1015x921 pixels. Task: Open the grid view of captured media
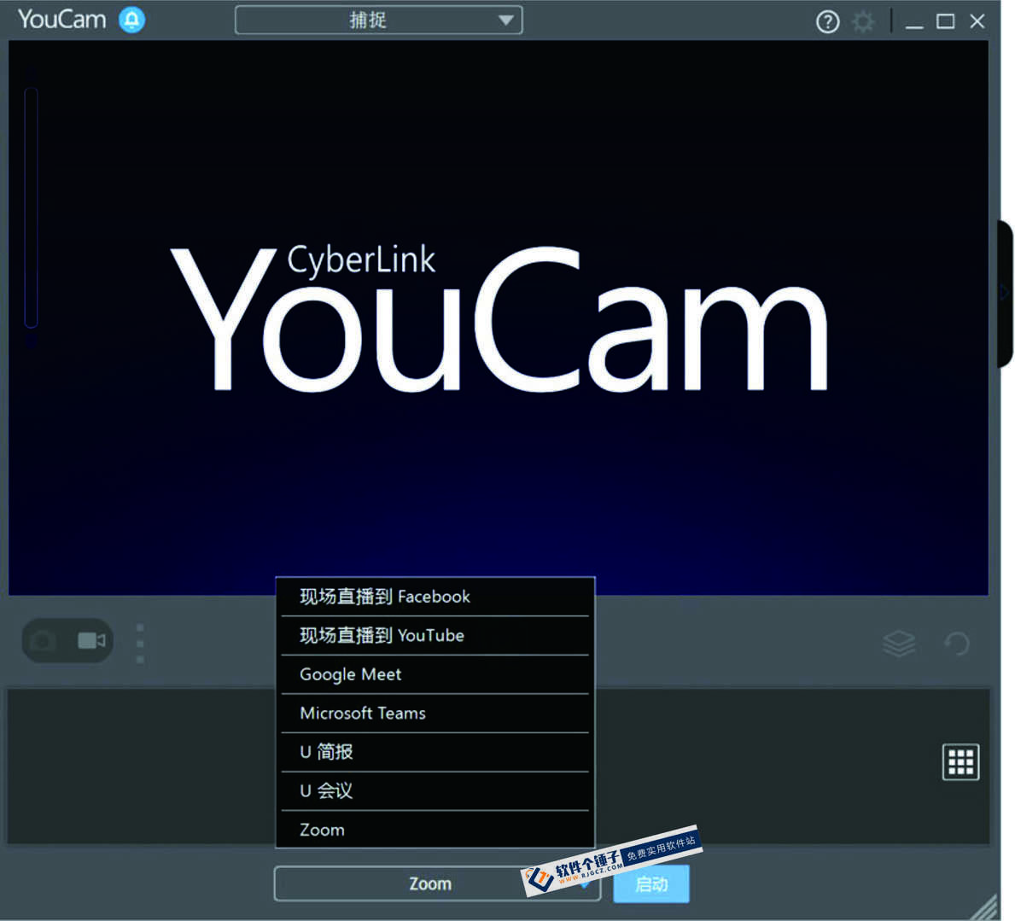[960, 761]
